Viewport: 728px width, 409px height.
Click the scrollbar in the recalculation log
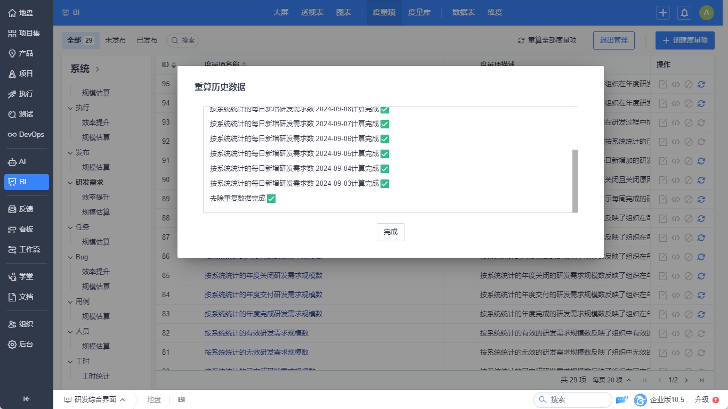575,181
